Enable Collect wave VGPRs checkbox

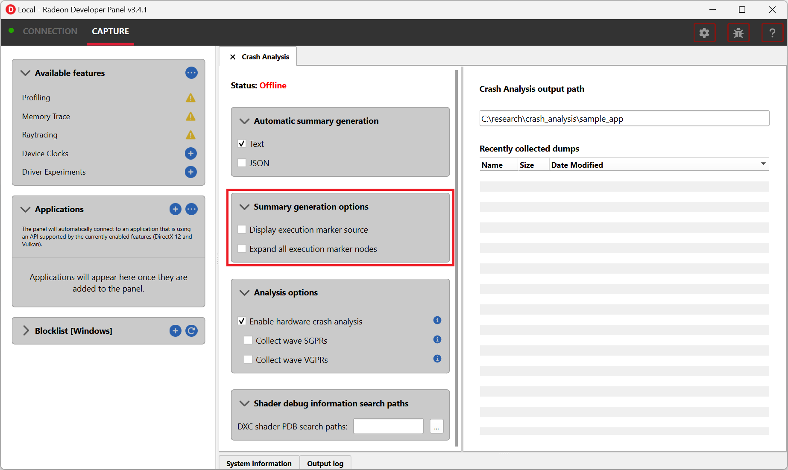[248, 359]
